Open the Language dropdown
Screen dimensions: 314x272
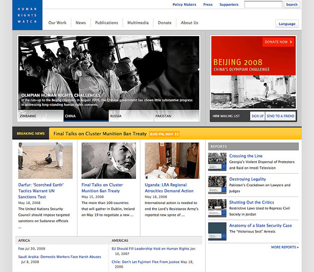pyautogui.click(x=287, y=24)
